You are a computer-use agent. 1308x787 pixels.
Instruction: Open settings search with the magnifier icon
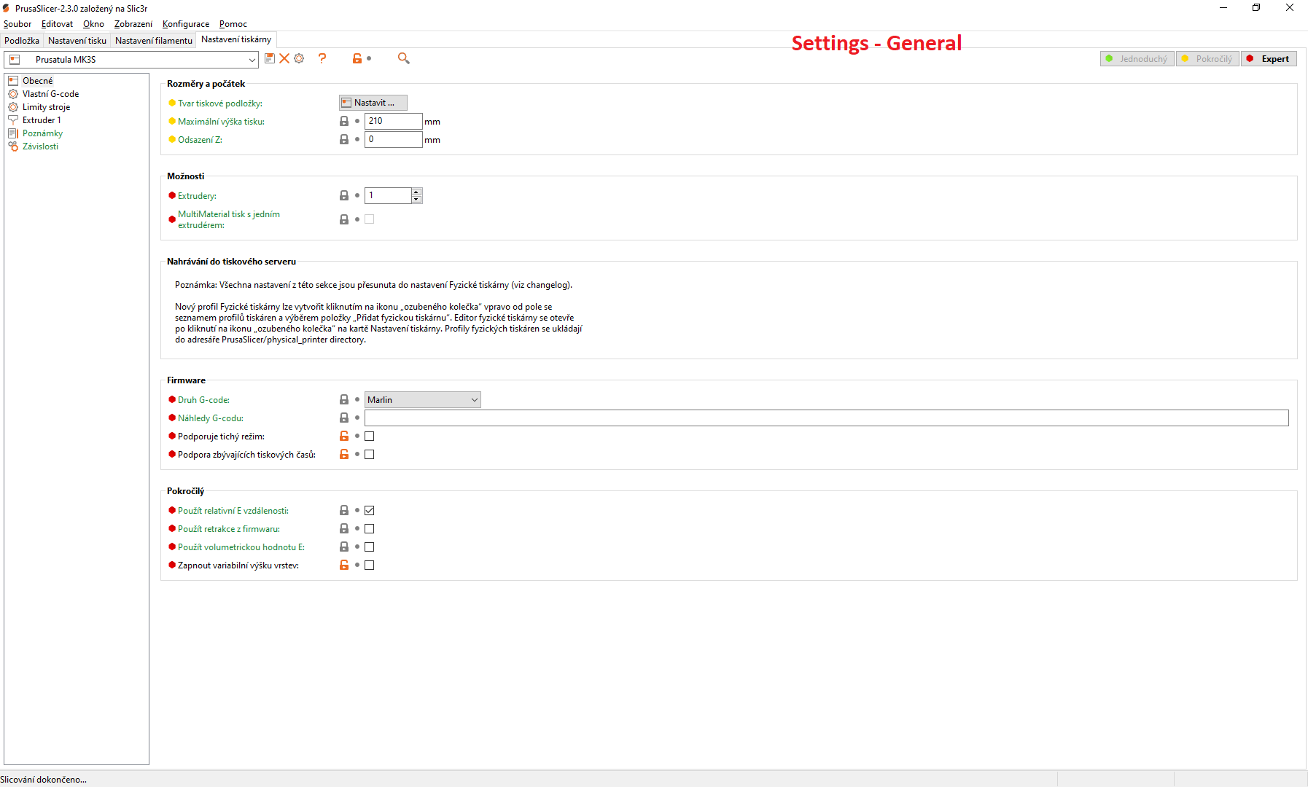[x=403, y=58]
